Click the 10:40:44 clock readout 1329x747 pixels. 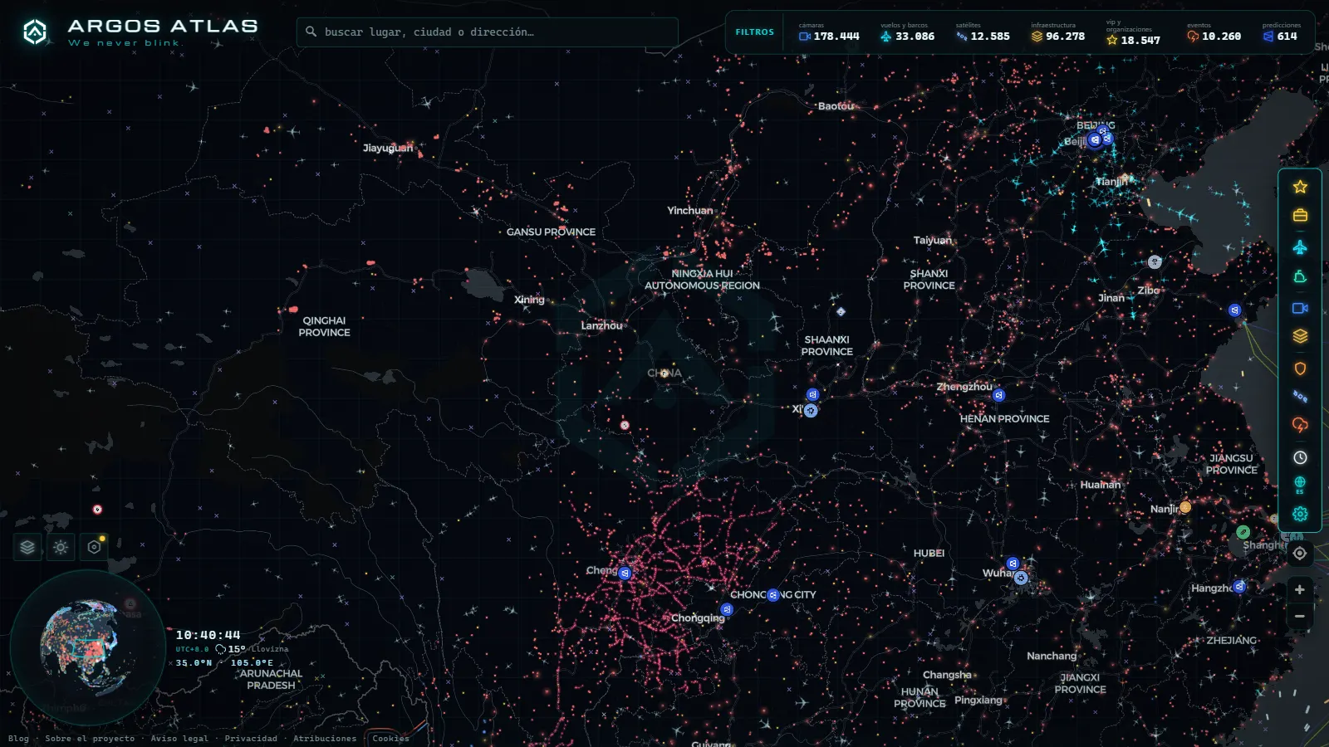click(x=208, y=635)
